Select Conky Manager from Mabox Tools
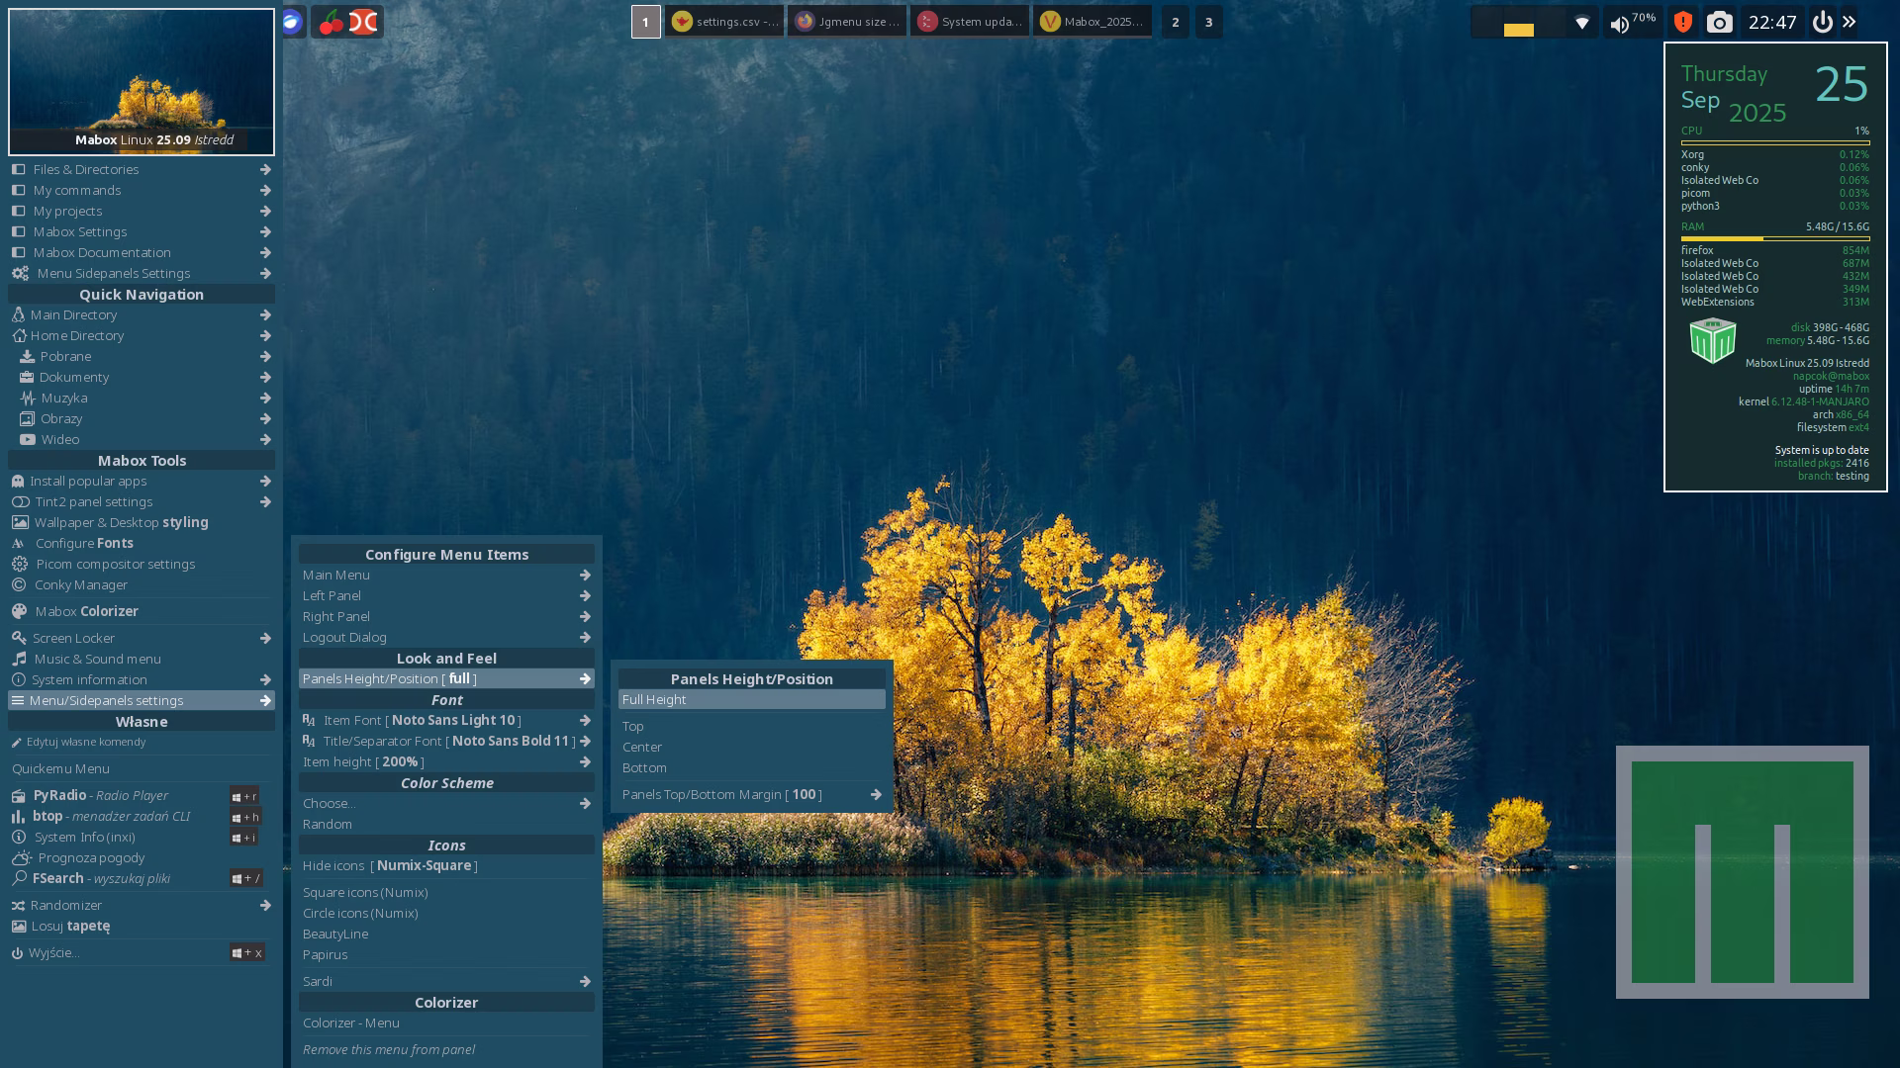Viewport: 1900px width, 1068px height. coord(80,584)
